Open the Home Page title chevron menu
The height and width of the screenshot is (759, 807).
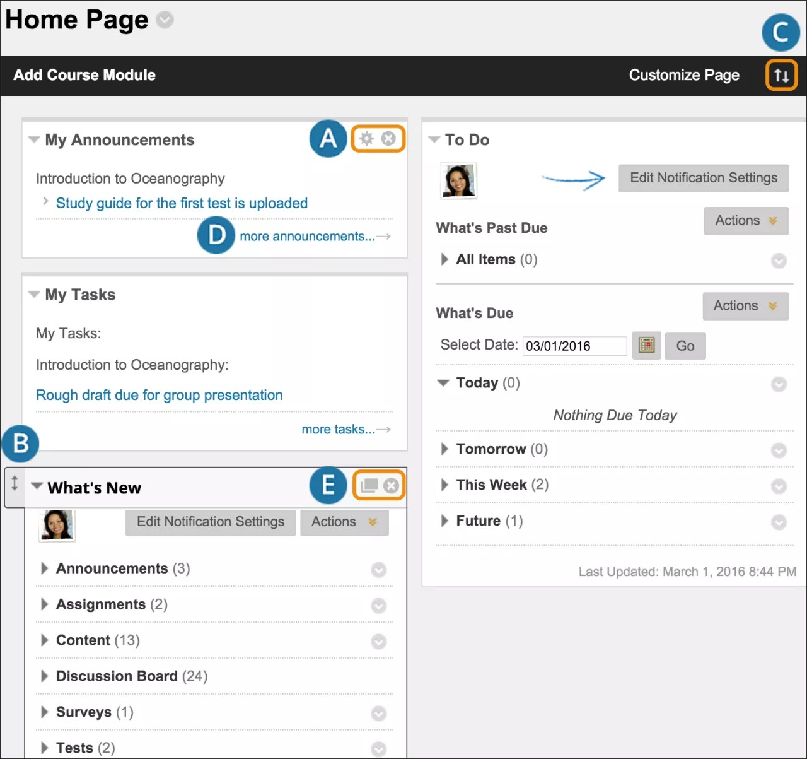click(x=165, y=20)
